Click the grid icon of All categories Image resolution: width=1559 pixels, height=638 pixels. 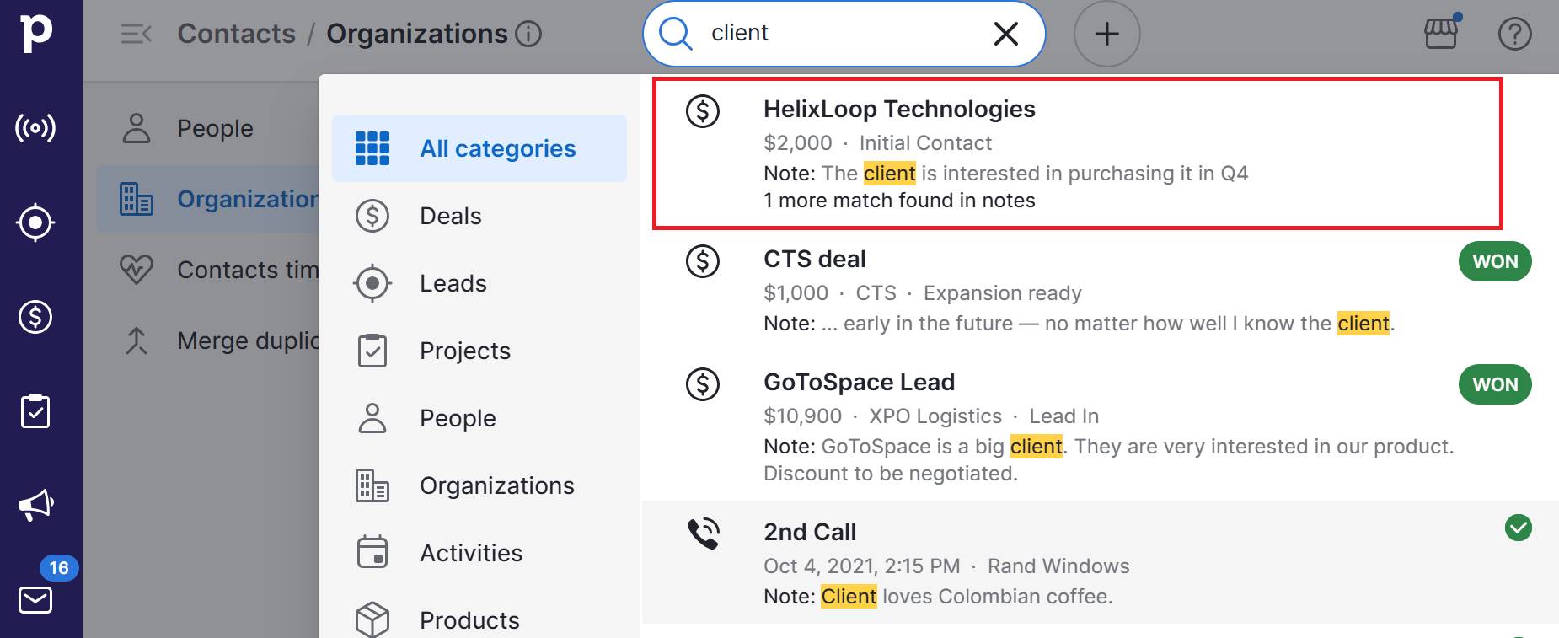point(372,148)
